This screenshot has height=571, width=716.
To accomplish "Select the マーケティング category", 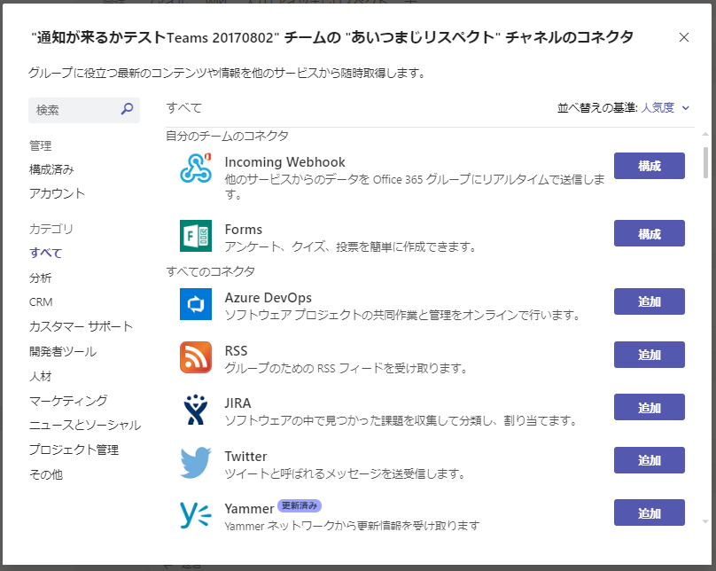I will [68, 401].
